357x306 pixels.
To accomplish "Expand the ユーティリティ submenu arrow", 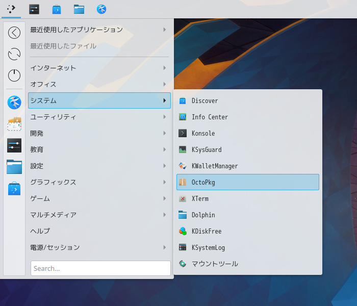I will (164, 117).
